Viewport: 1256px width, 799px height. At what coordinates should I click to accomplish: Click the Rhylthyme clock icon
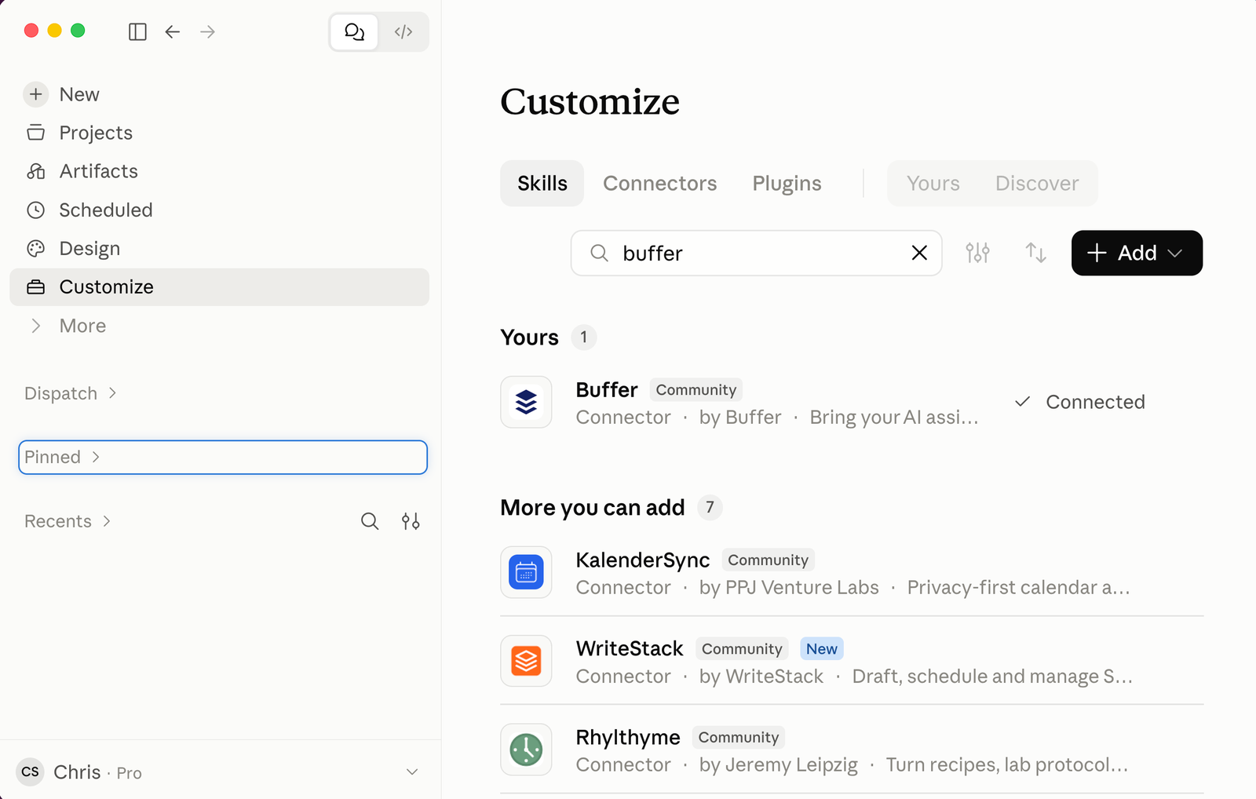pos(526,750)
